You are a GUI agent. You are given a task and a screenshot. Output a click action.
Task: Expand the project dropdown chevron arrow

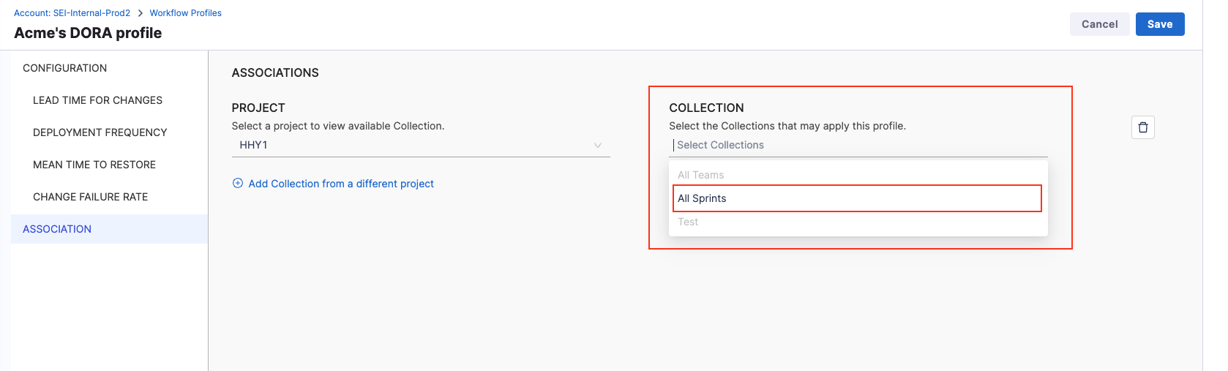point(597,146)
